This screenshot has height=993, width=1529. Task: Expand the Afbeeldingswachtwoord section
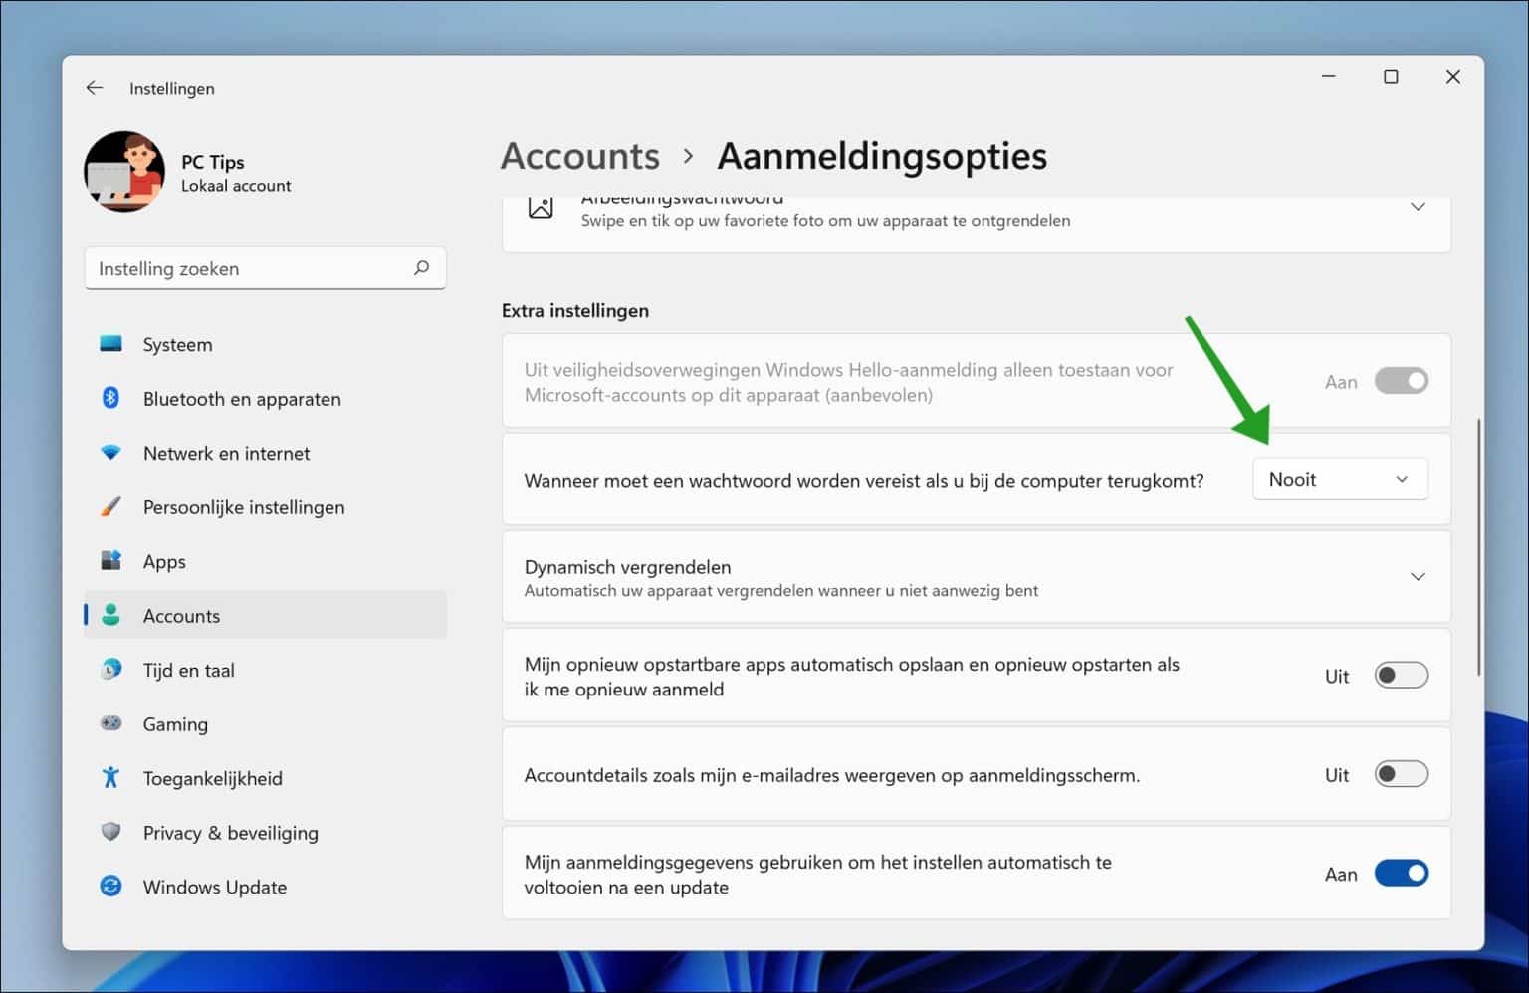(x=1420, y=207)
